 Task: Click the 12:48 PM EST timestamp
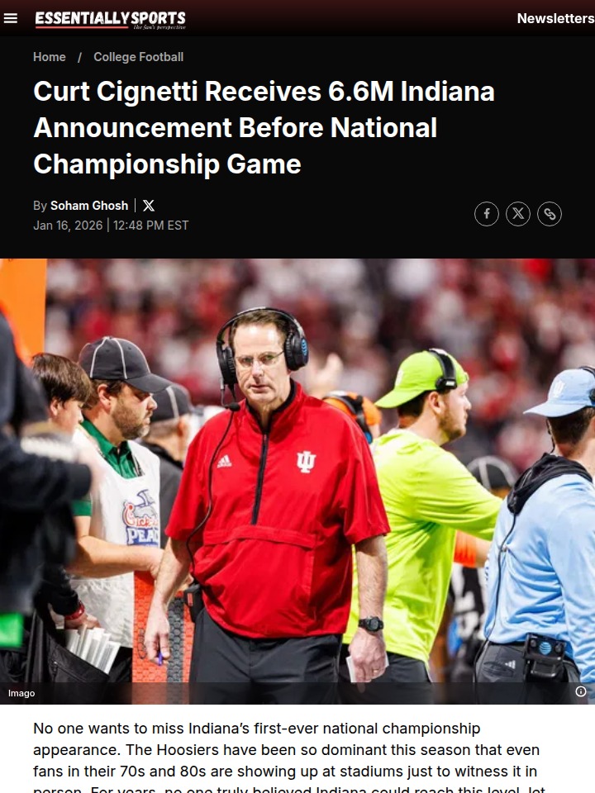click(x=150, y=225)
